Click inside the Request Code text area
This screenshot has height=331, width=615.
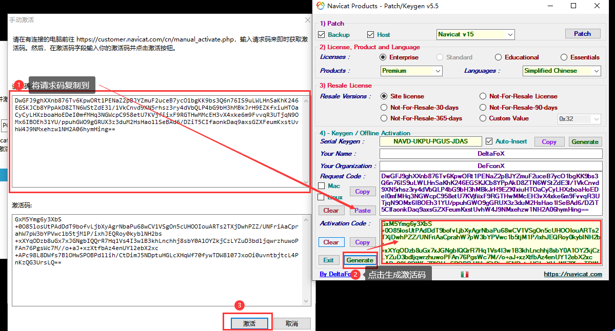tap(491, 194)
